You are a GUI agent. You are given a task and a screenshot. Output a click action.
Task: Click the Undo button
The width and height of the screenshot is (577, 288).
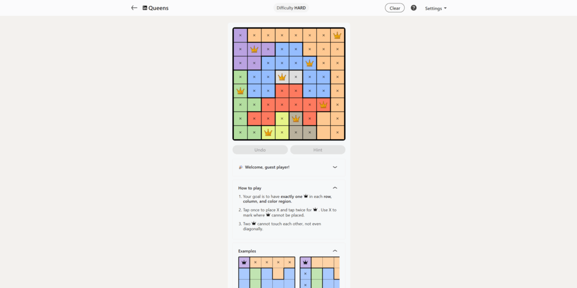[260, 150]
